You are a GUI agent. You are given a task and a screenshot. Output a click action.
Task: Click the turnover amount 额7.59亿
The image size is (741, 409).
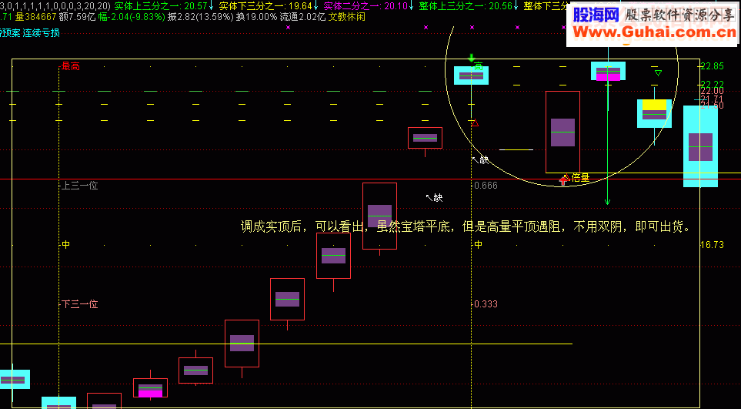[78, 17]
